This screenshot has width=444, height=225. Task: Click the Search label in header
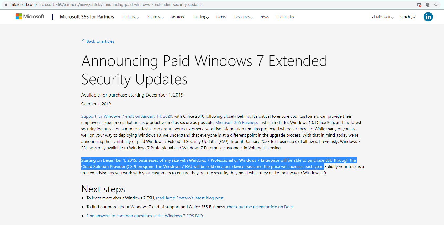(405, 17)
